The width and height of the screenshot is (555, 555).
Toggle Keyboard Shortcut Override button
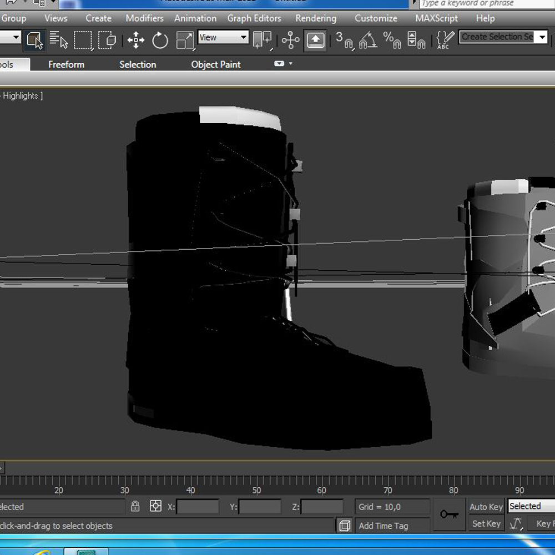click(315, 41)
